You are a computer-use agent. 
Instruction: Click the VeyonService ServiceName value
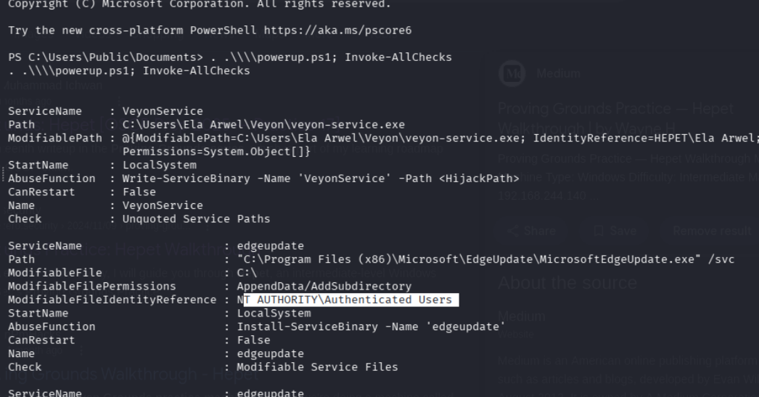[163, 111]
